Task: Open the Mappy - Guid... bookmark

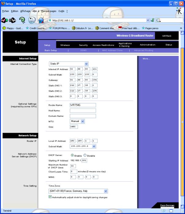Action: (13, 28)
